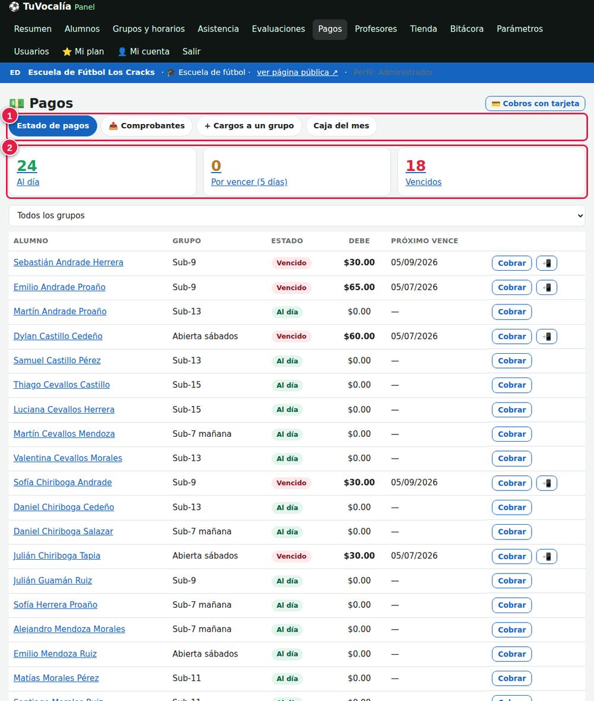
Task: Go to Evaluaciones in the navigation
Action: click(x=278, y=29)
